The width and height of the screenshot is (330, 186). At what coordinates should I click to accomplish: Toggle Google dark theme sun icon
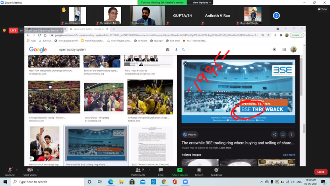(274, 49)
